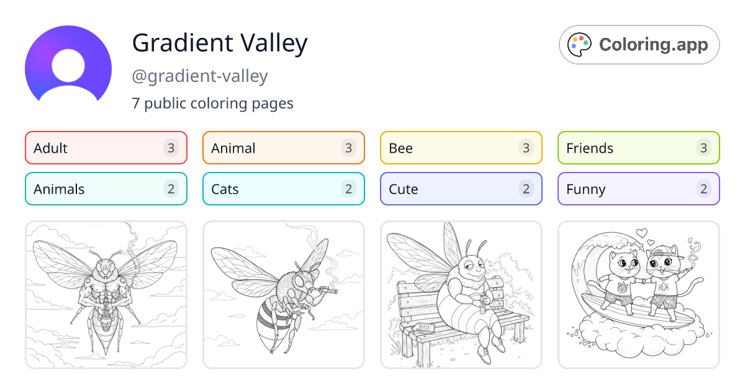Filter pages by the Cats tag
Viewport: 745px width, 391px height.
click(x=283, y=189)
